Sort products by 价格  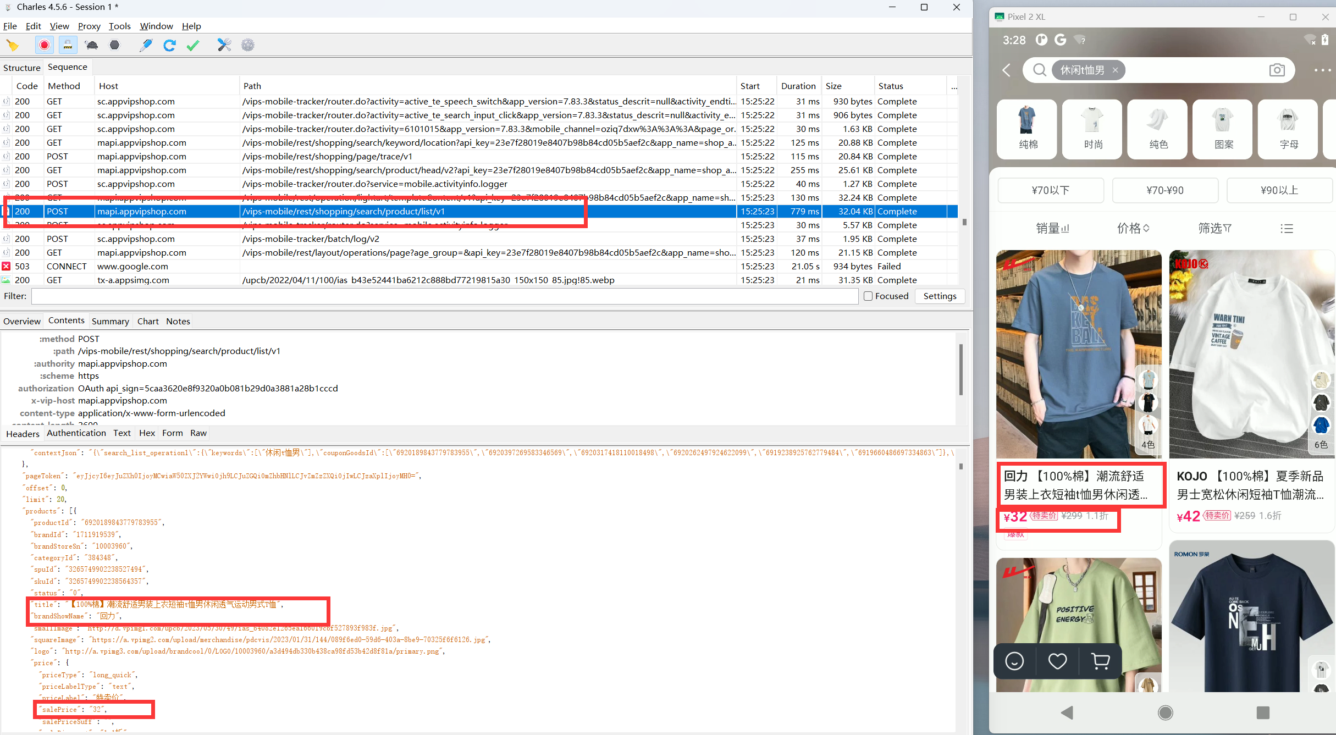point(1133,228)
